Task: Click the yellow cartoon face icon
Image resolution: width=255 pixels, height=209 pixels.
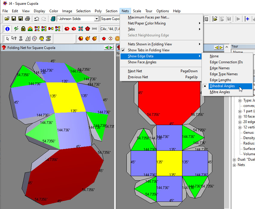Action: pos(42,39)
